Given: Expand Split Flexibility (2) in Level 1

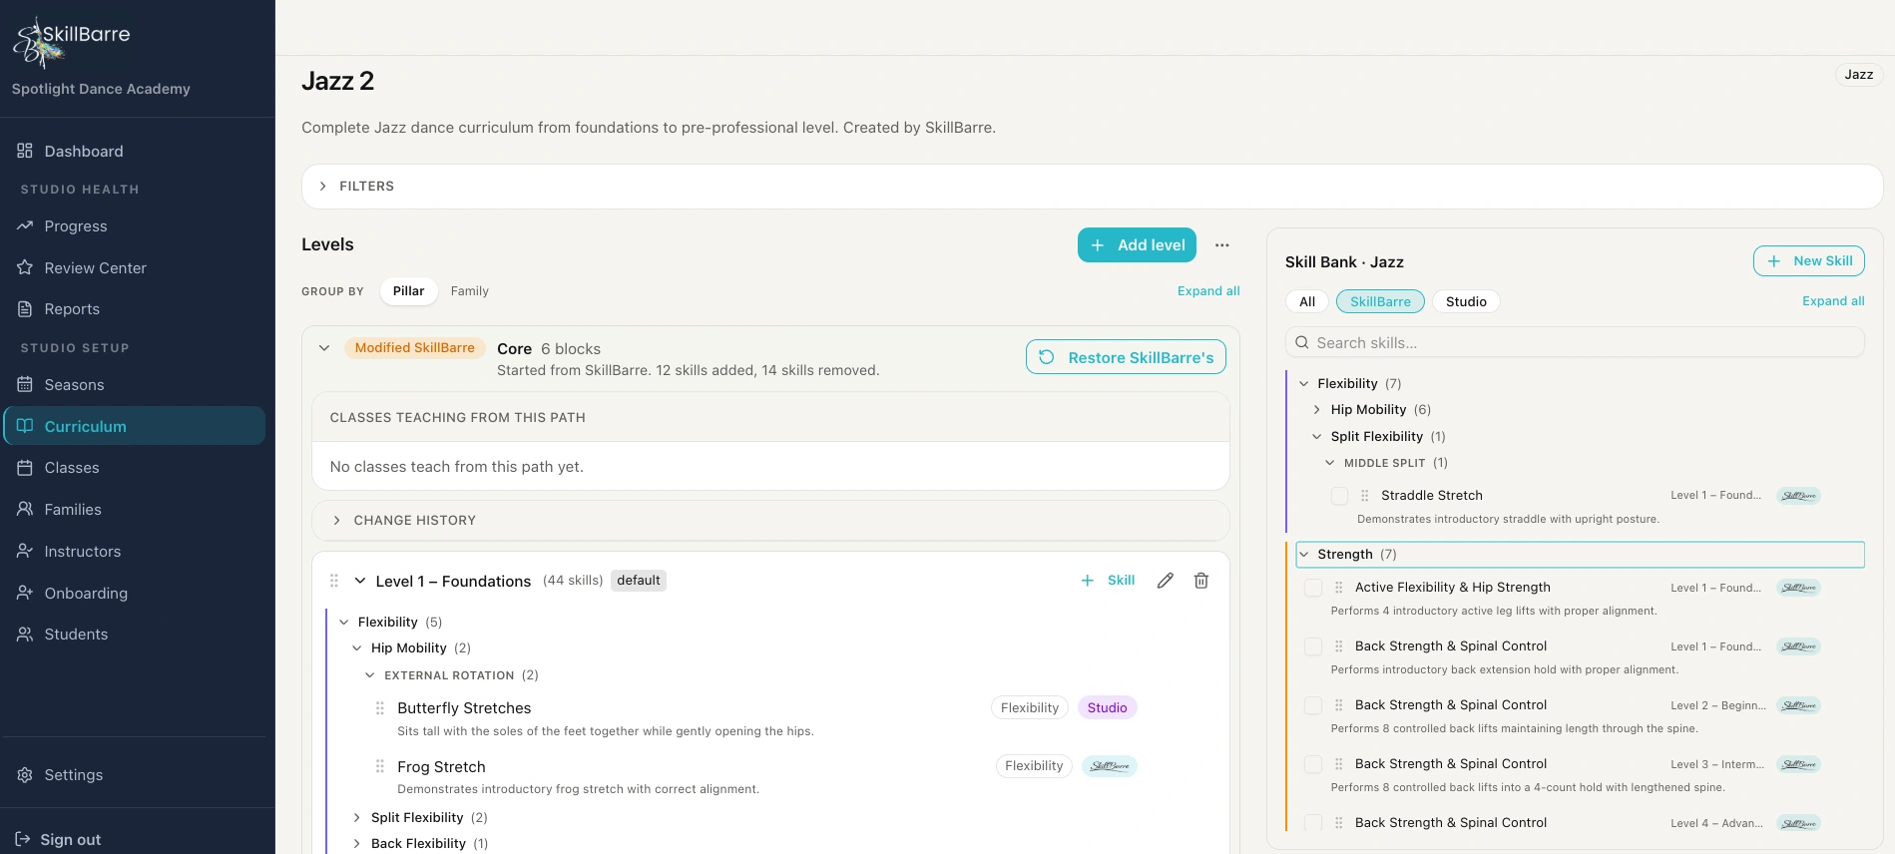Looking at the screenshot, I should tap(356, 818).
